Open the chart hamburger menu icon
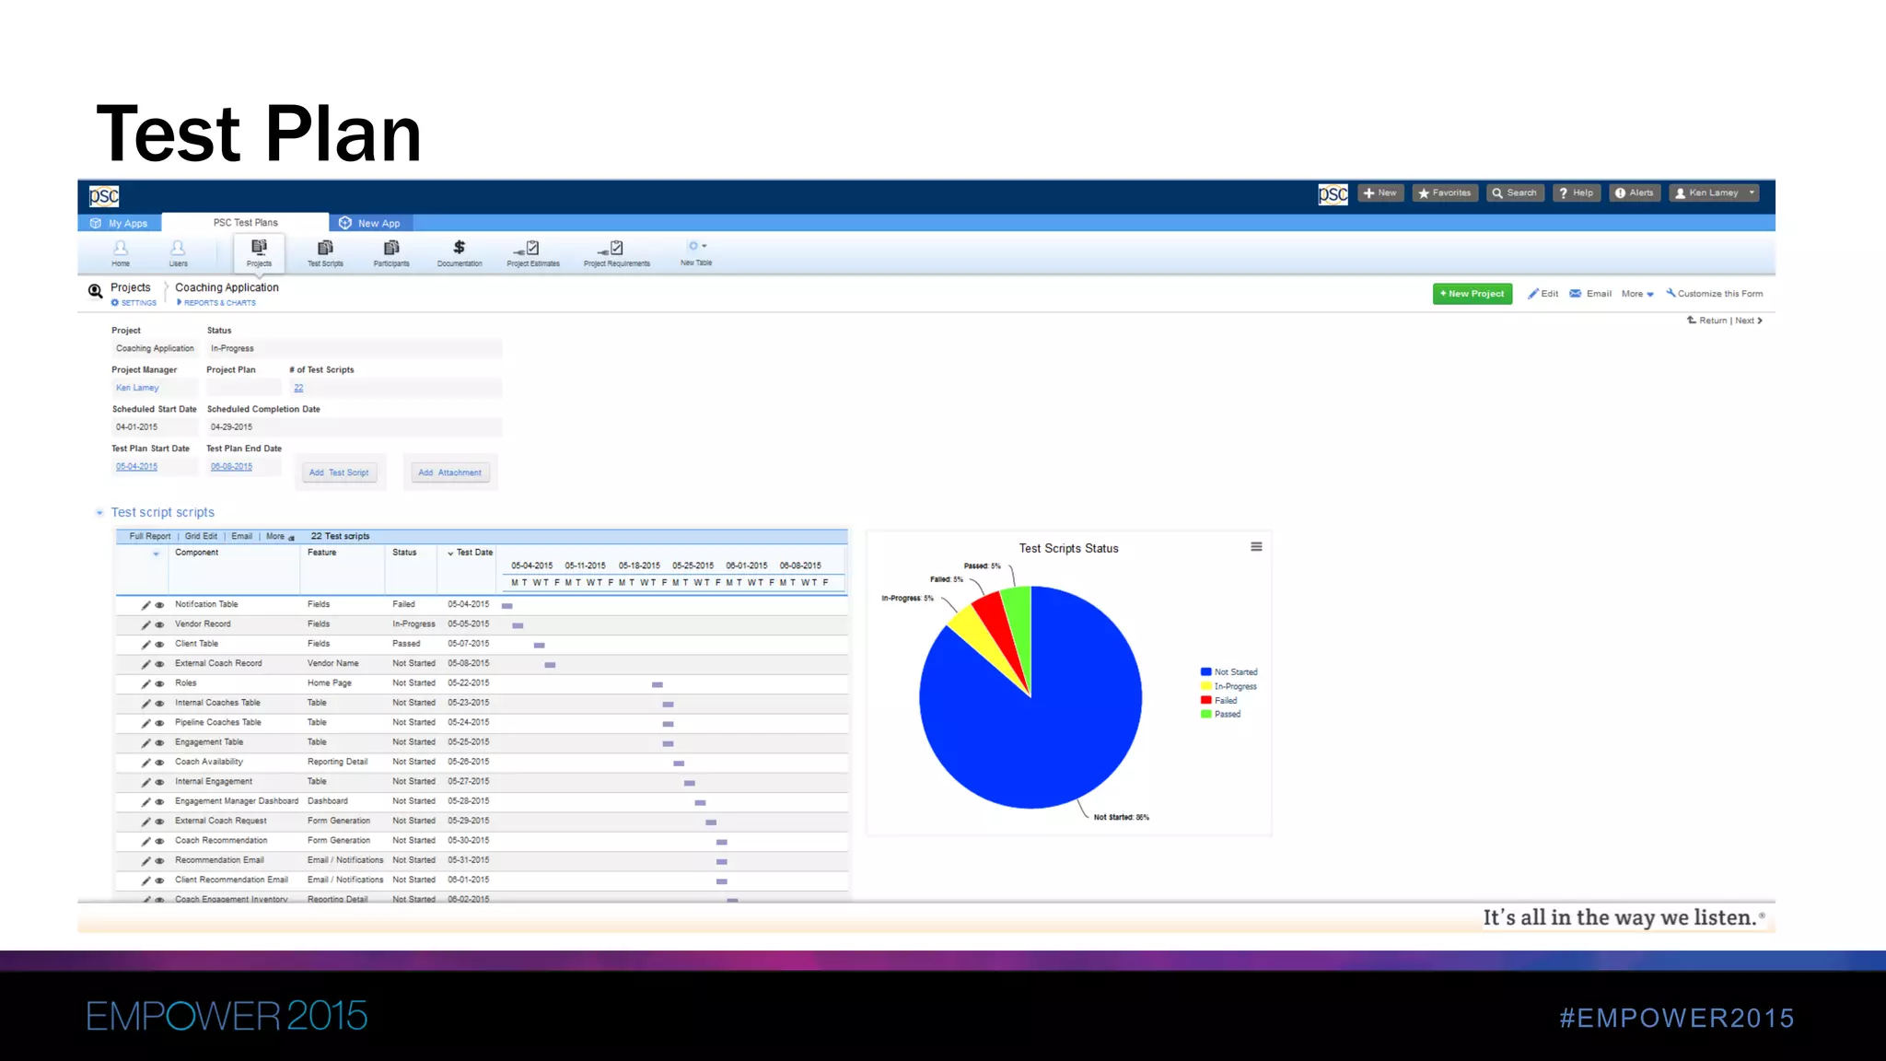The height and width of the screenshot is (1061, 1886). pyautogui.click(x=1256, y=547)
